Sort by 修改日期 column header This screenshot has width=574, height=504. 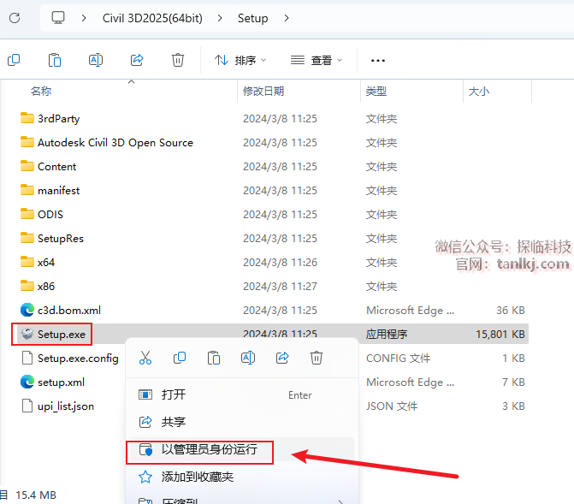pyautogui.click(x=263, y=91)
